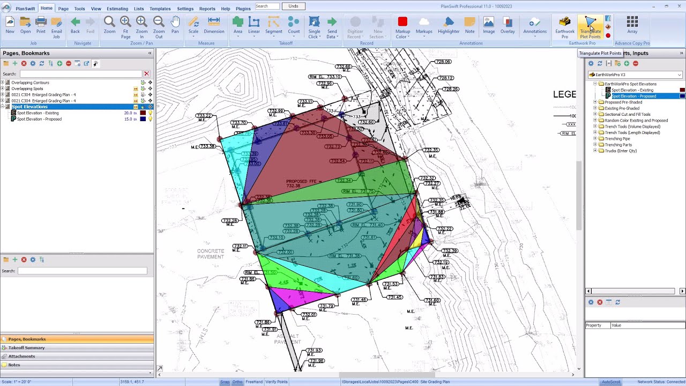Open the Attachments panel

tap(77, 356)
